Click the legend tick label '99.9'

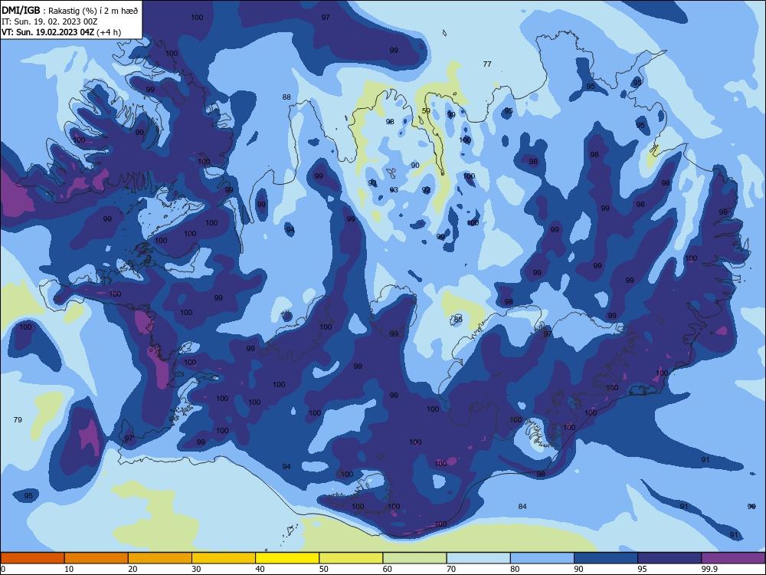[x=709, y=569]
